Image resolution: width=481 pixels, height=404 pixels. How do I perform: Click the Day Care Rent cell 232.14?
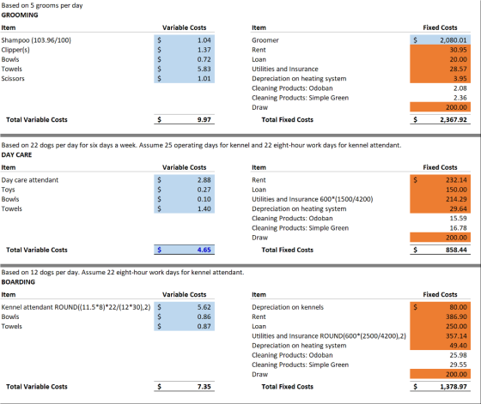click(440, 180)
